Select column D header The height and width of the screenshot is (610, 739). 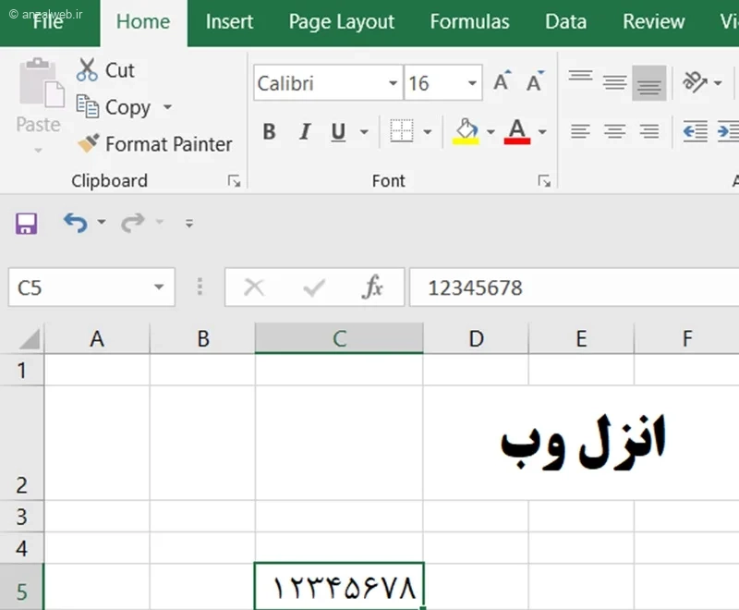(476, 338)
